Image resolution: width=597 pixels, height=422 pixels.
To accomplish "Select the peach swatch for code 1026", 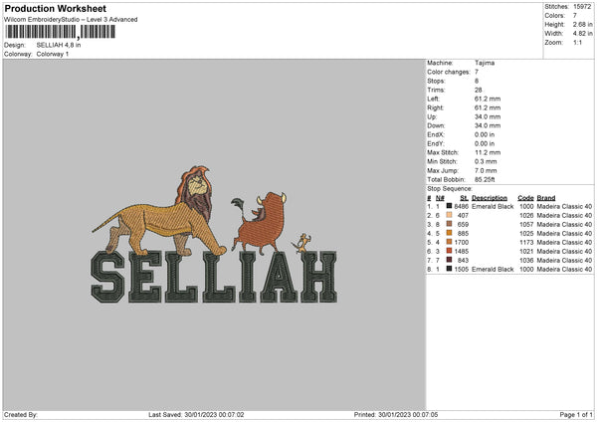I will click(x=449, y=215).
